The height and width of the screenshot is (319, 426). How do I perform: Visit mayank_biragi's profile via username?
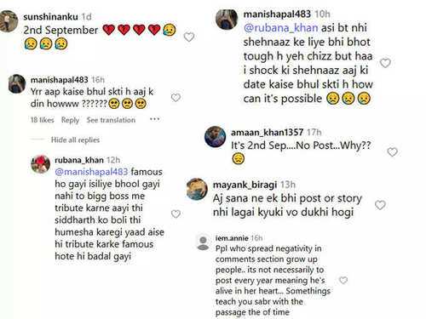click(245, 185)
